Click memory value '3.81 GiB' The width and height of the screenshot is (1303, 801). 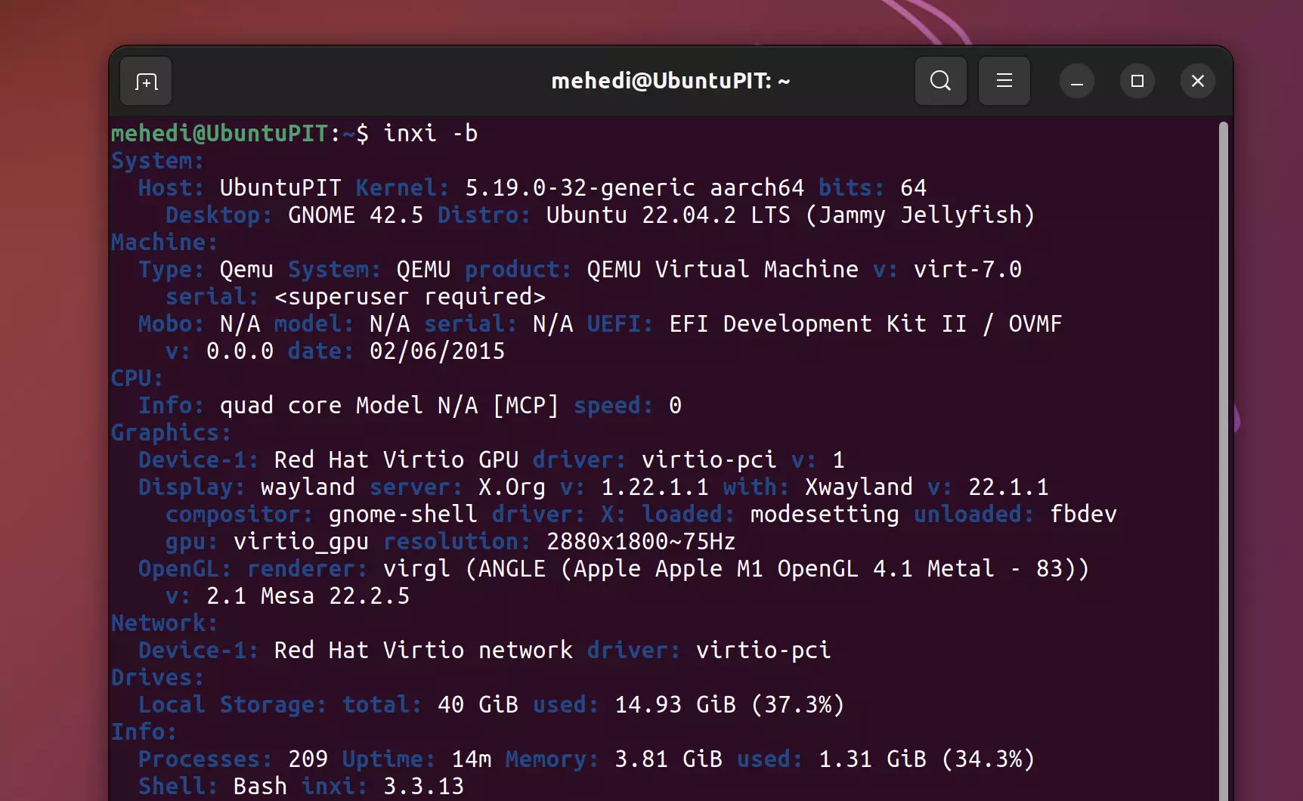pos(668,759)
